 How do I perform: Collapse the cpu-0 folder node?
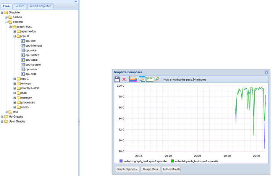tap(15, 36)
